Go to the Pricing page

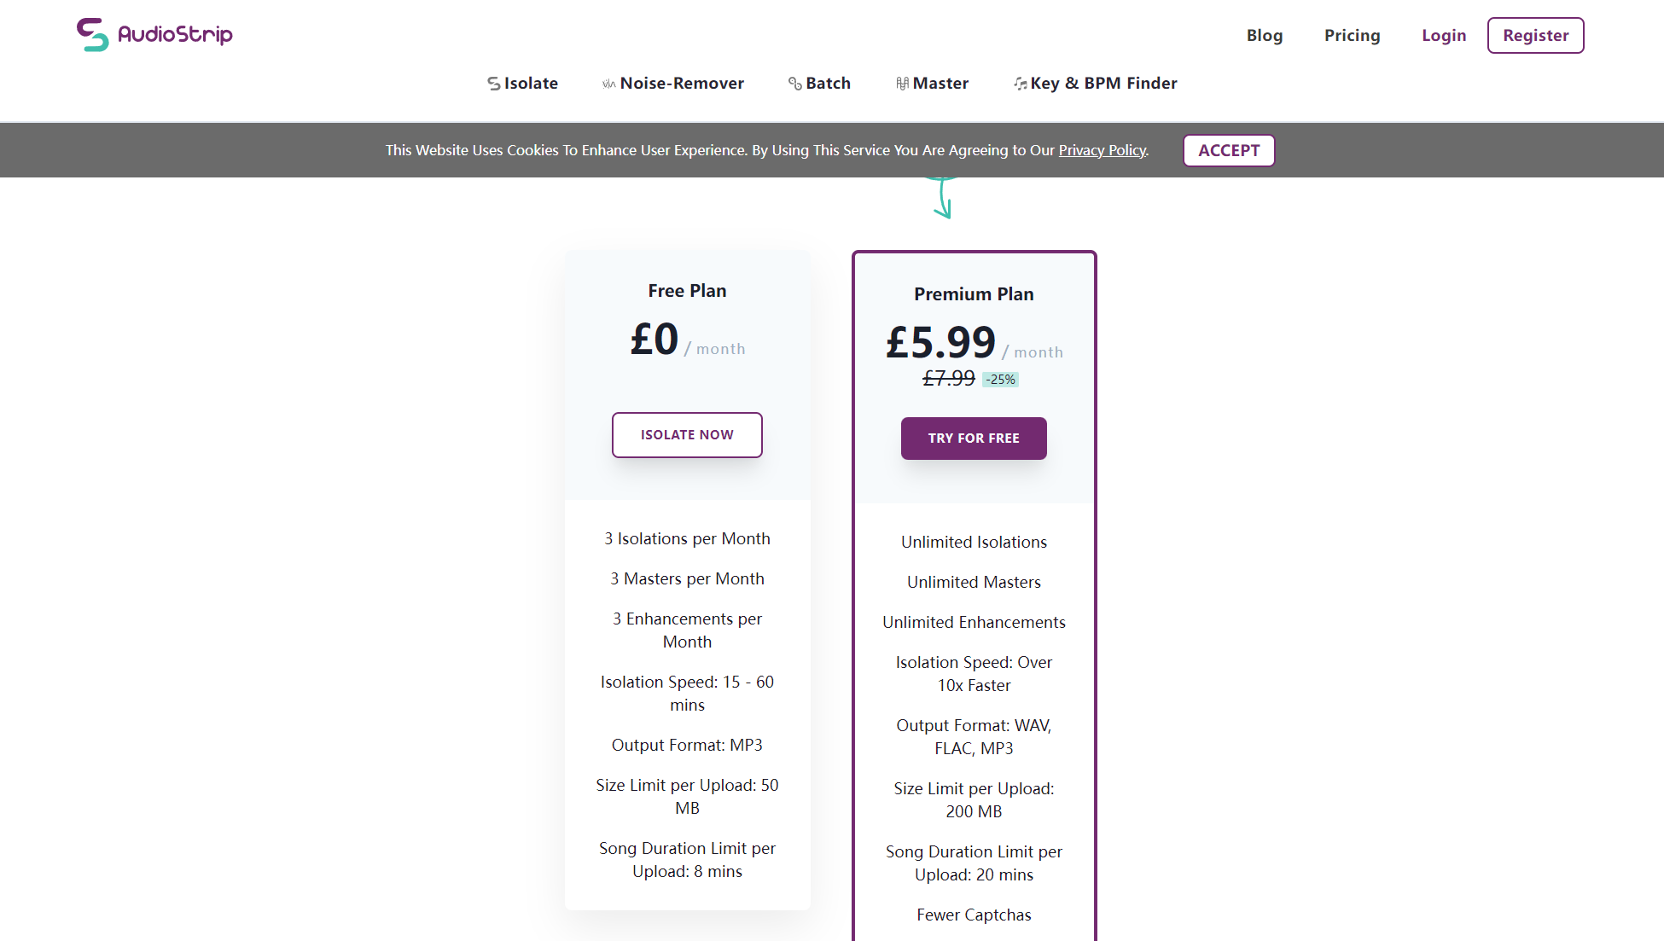[x=1352, y=36]
